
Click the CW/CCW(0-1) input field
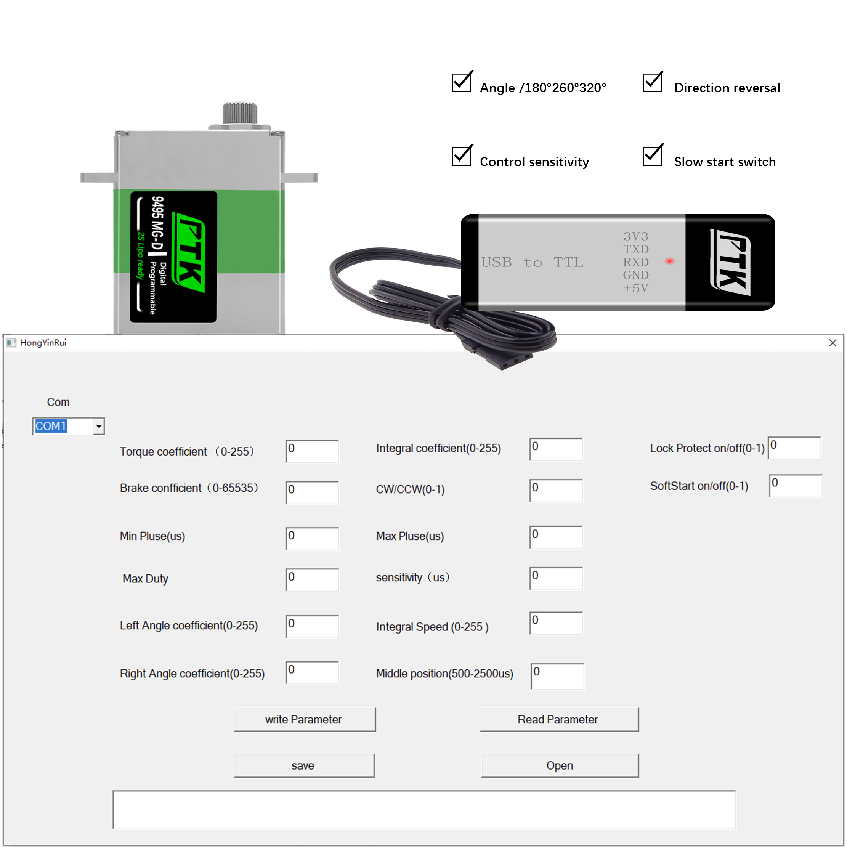tap(556, 490)
